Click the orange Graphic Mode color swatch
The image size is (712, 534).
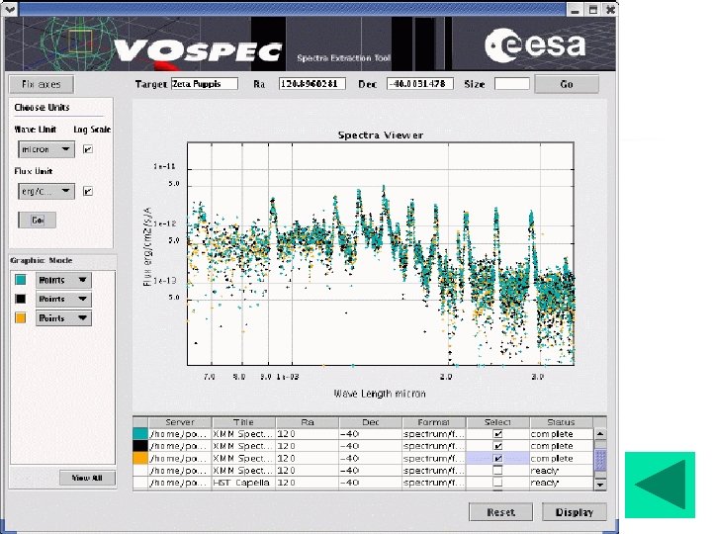coord(21,317)
